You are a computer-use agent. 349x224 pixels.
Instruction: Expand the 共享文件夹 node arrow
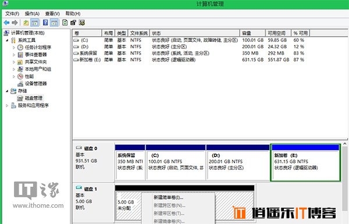14,62
